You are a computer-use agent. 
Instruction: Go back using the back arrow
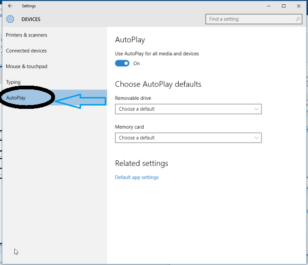pyautogui.click(x=10, y=6)
